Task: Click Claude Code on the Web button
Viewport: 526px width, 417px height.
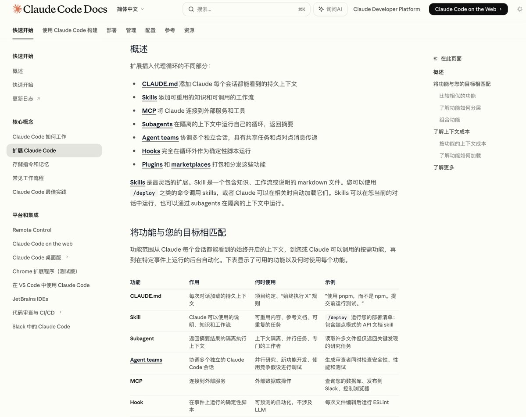Action: [x=468, y=9]
